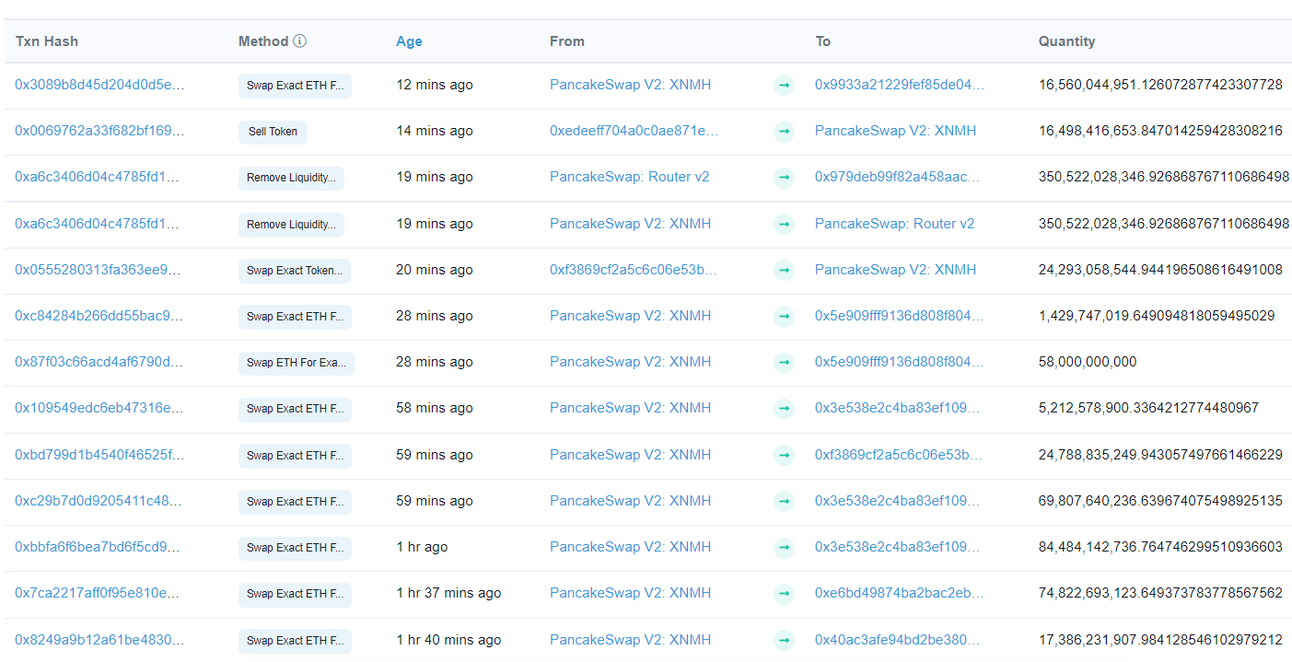1292x662 pixels.
Task: Click the From column header
Action: (x=567, y=41)
